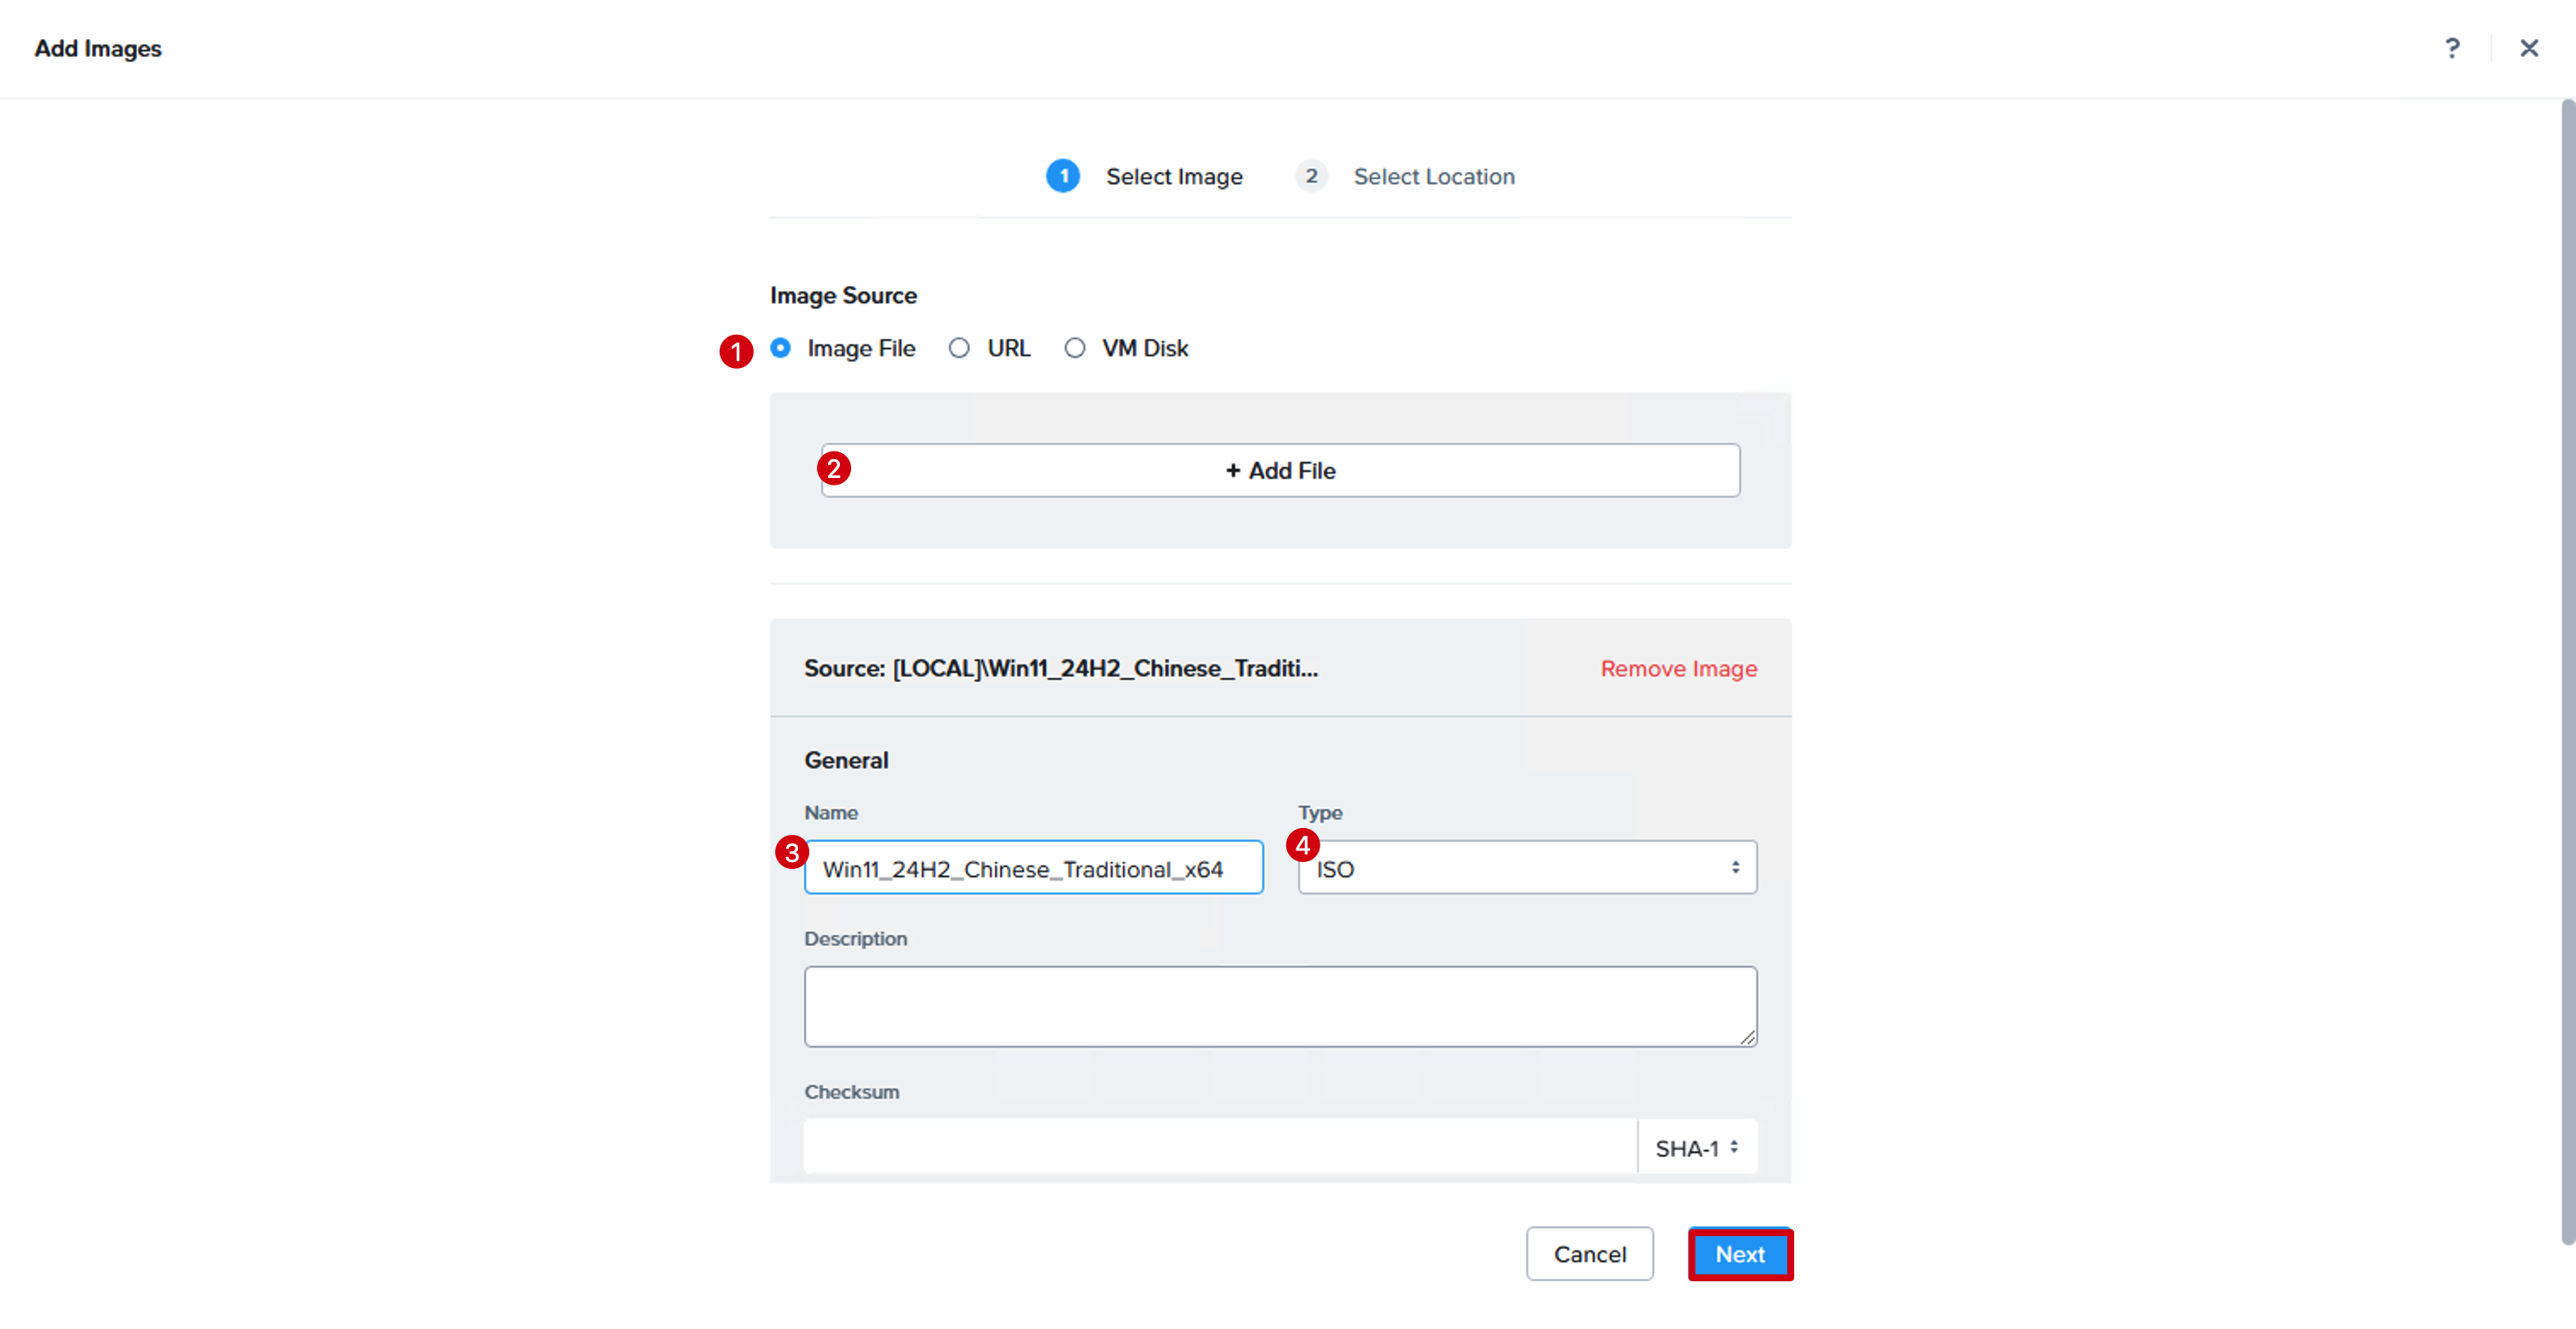Screen dimensions: 2576x1329
Task: Click the red annotation marker 4
Action: [x=1302, y=845]
